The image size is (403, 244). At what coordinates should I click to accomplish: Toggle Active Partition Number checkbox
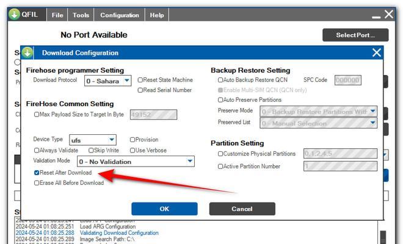pyautogui.click(x=220, y=167)
